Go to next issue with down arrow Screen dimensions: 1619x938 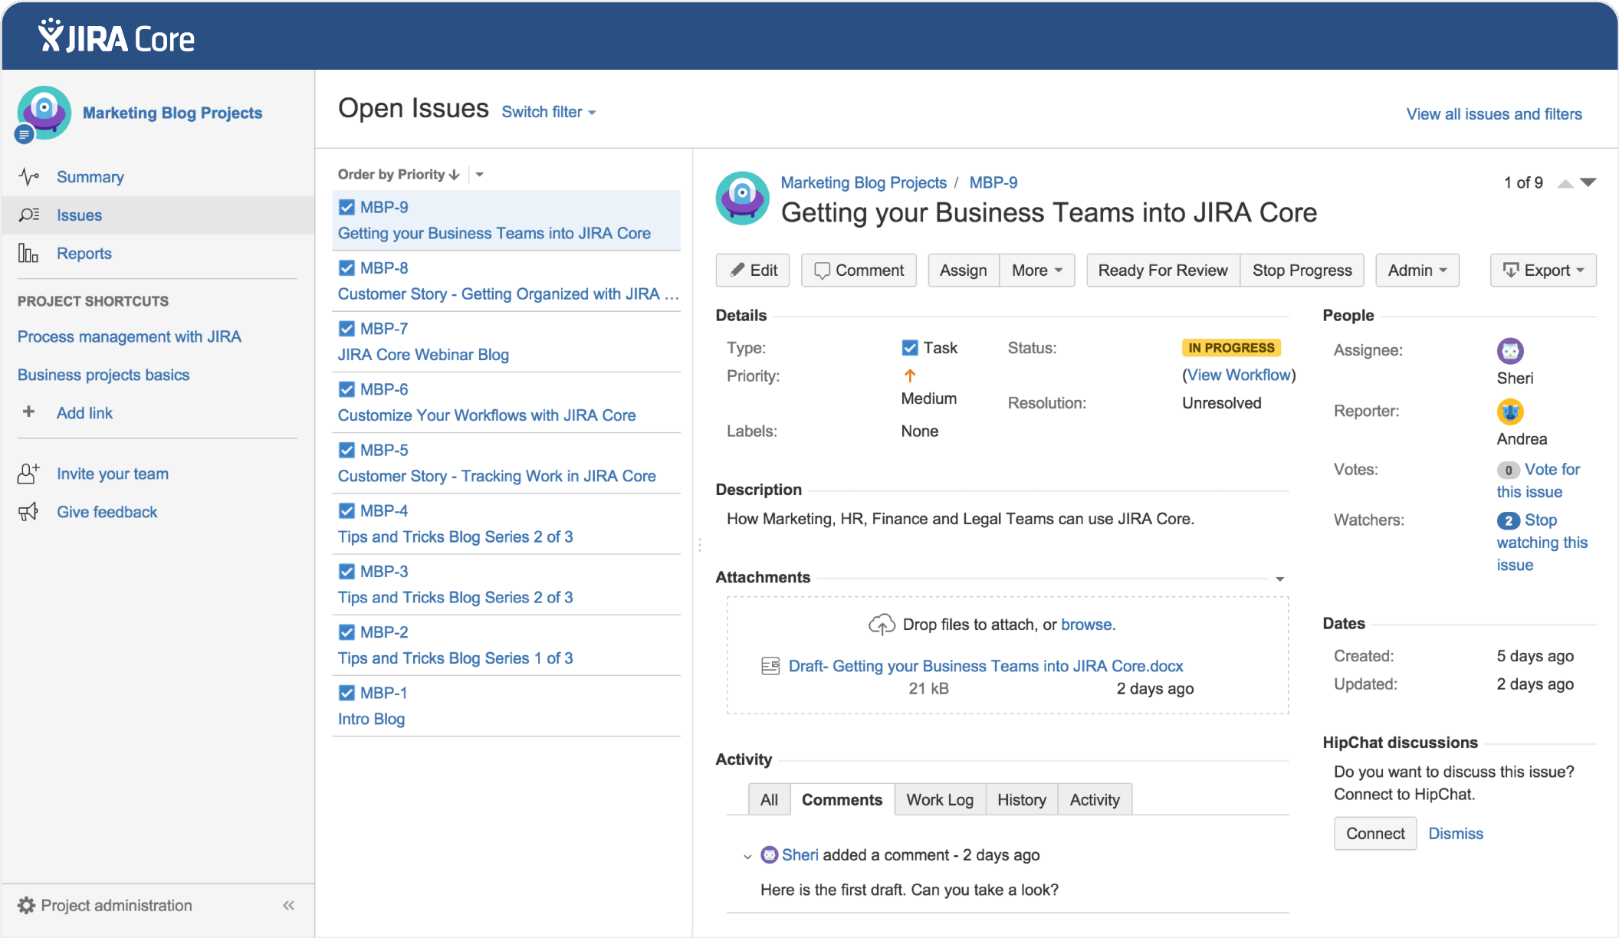coord(1588,182)
